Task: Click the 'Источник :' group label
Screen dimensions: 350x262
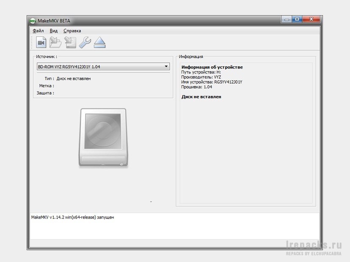Action: (x=47, y=57)
